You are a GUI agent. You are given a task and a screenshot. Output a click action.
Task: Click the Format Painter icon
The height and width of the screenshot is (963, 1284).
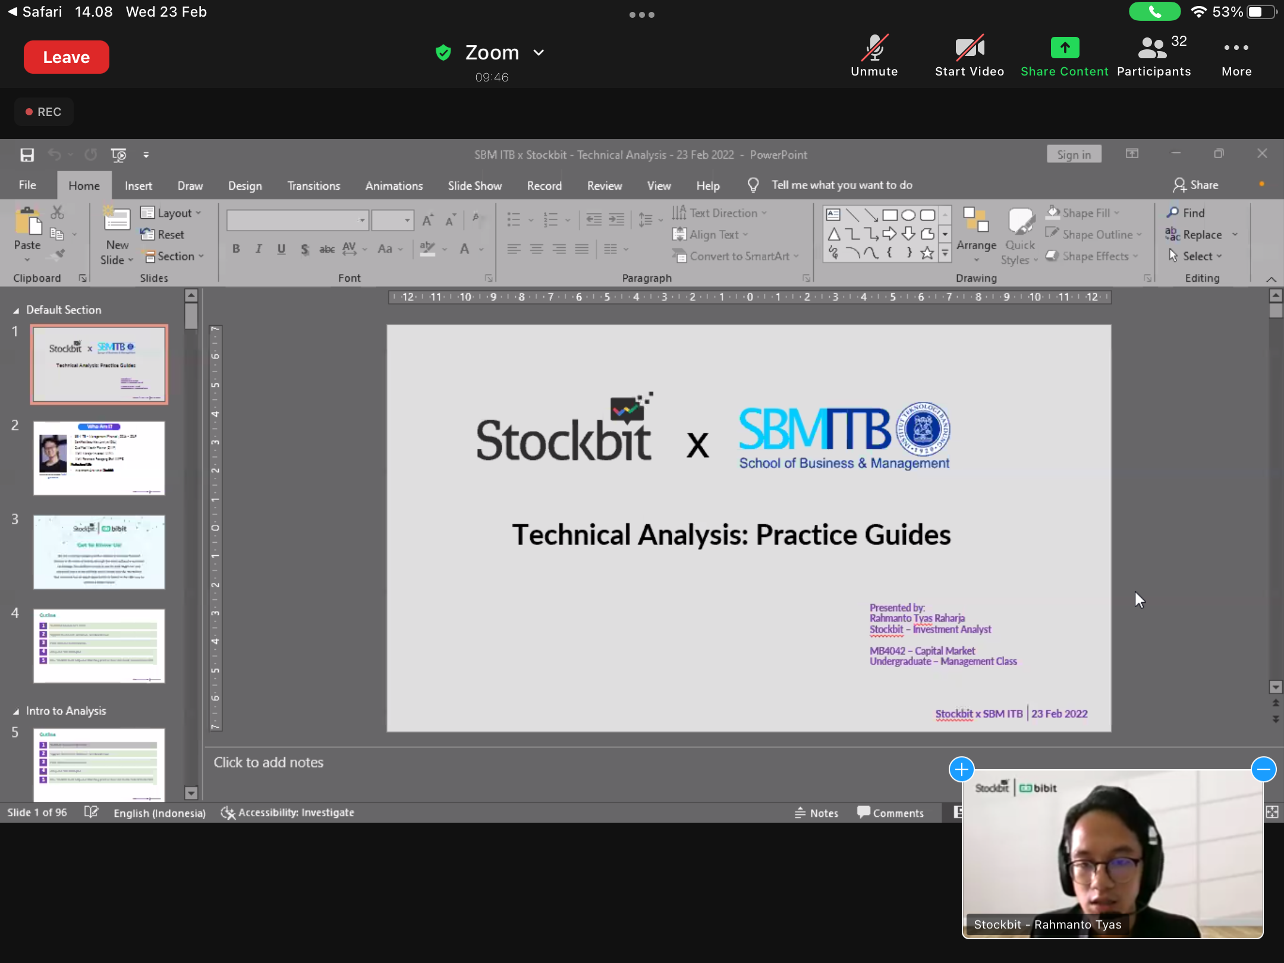point(58,256)
